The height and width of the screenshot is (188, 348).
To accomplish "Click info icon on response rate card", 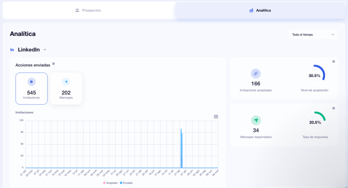I will (x=333, y=108).
